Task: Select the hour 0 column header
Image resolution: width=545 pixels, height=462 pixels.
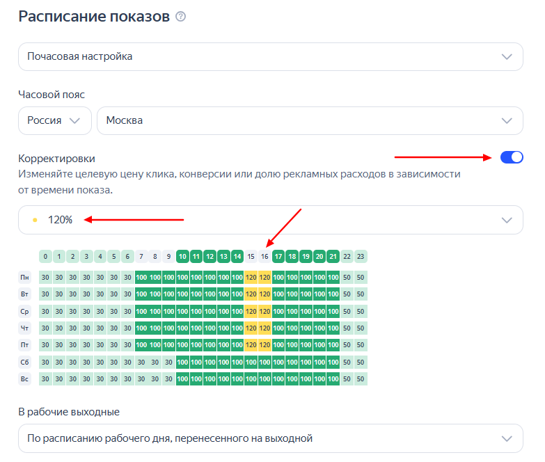Action: tap(46, 256)
